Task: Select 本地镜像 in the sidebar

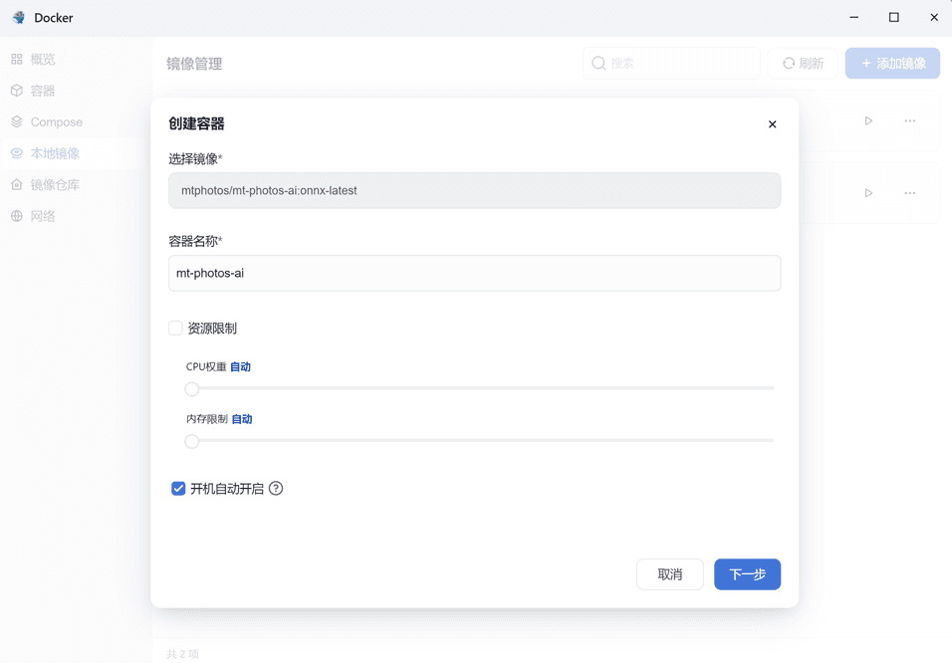Action: [x=73, y=153]
